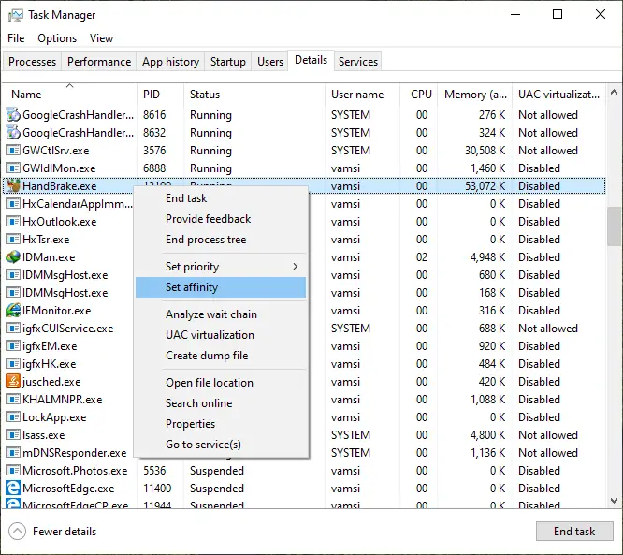Choose Go to service(s)
This screenshot has height=555, width=623.
tap(221, 445)
